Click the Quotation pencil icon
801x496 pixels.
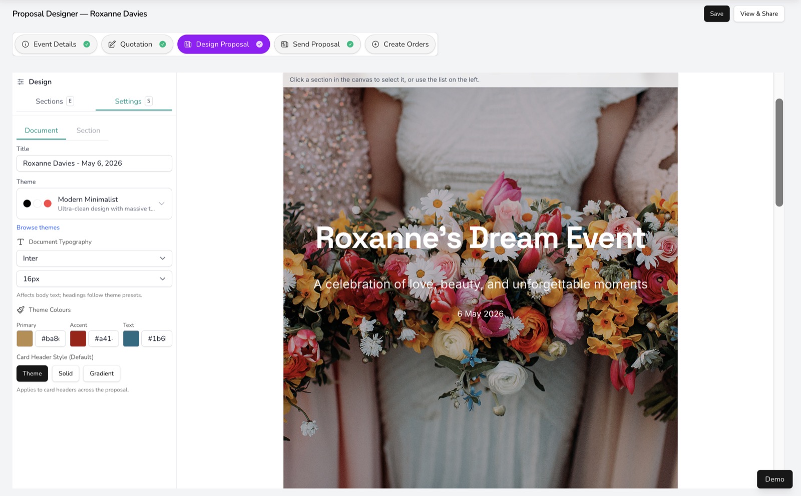click(x=112, y=44)
